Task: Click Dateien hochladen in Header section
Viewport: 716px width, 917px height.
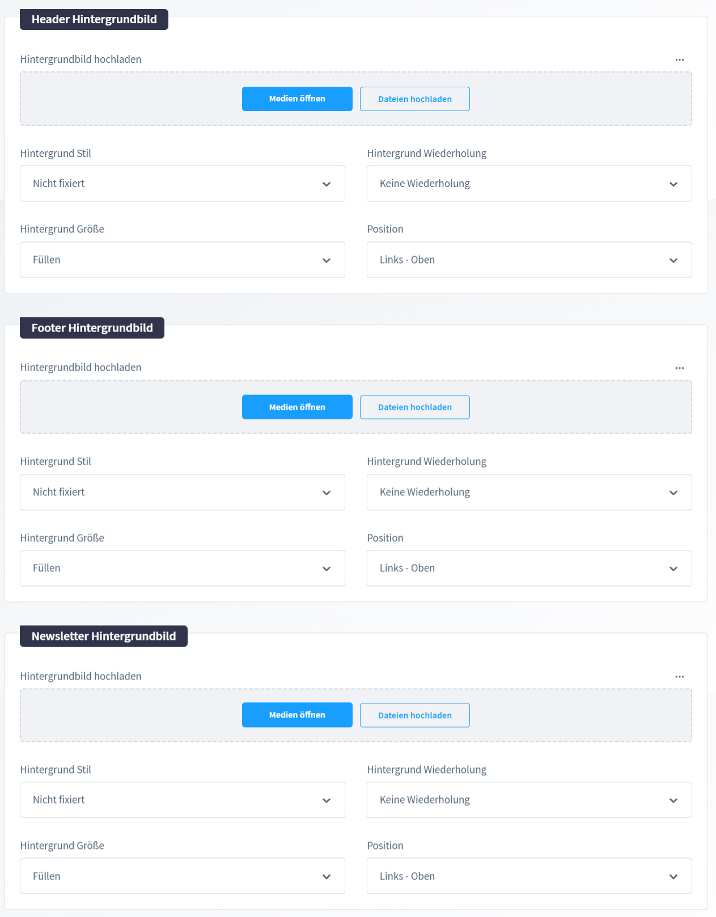Action: (414, 99)
